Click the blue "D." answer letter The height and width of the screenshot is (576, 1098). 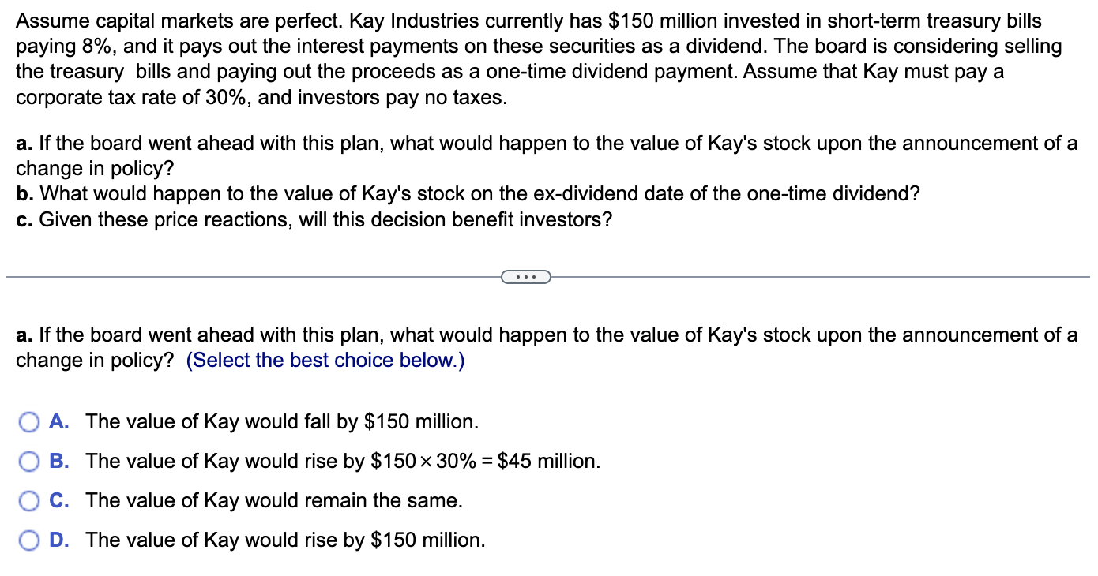tap(59, 540)
